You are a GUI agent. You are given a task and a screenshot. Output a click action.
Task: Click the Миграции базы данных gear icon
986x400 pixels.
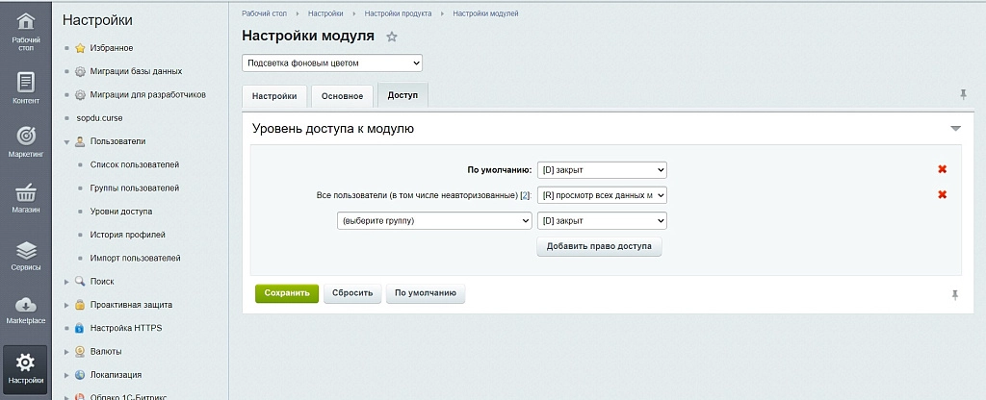point(80,71)
